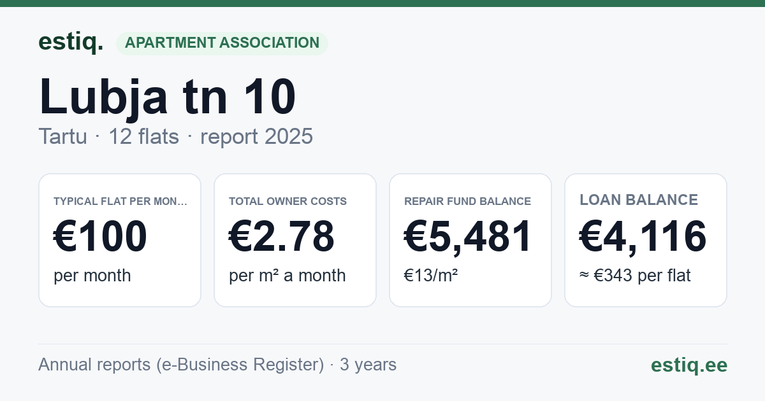Open the estiq.ee link
The height and width of the screenshot is (401, 765).
pos(688,365)
